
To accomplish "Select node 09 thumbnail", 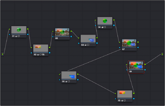I will (136, 65).
